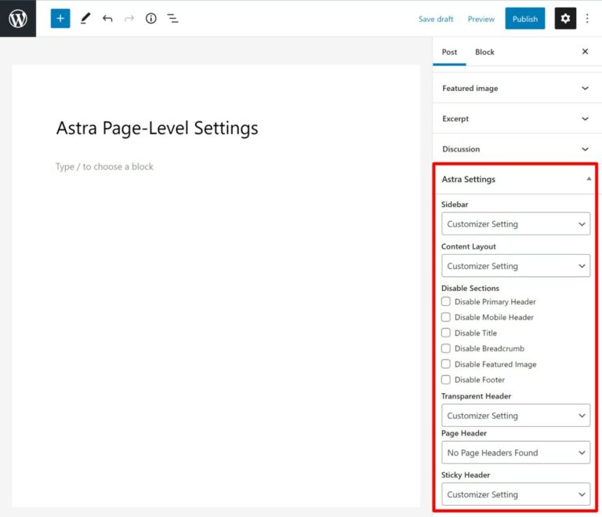Open the Sticky Header dropdown
The height and width of the screenshot is (517, 602).
click(x=515, y=494)
